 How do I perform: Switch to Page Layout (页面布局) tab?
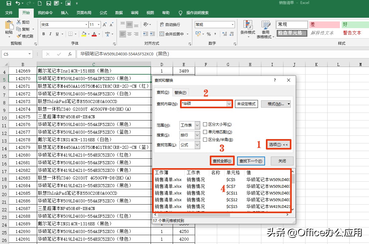[84, 13]
